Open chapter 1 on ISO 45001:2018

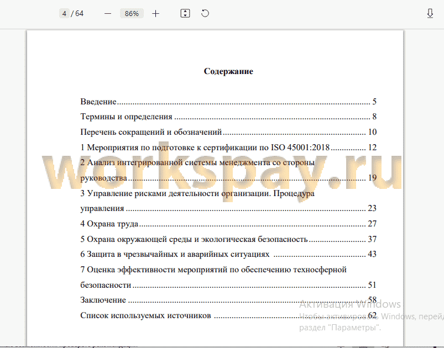228,147
